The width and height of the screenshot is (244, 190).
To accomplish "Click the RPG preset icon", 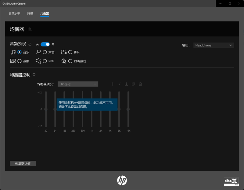I will click(x=38, y=61).
